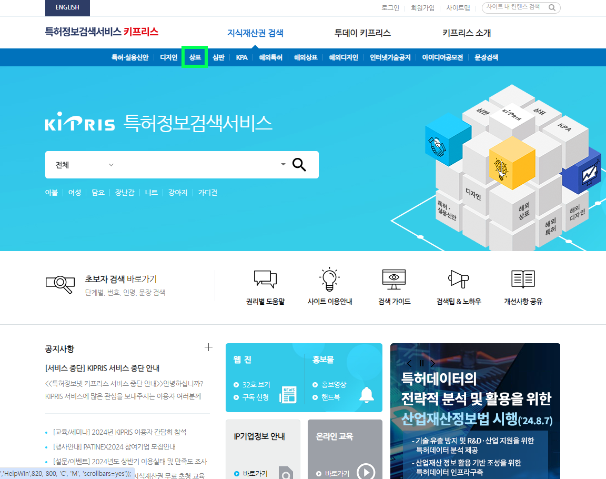
Task: Select 상표 tab in blue nav
Action: pos(195,57)
